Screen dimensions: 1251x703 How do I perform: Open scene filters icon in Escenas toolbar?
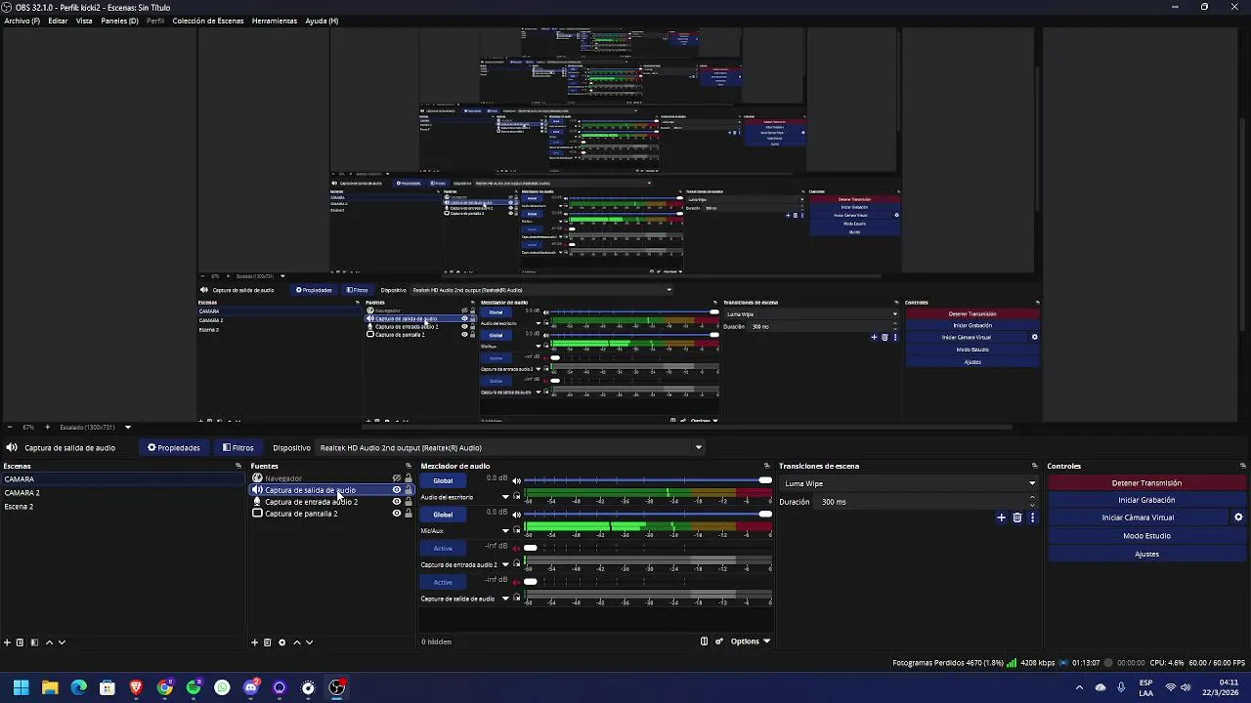pyautogui.click(x=34, y=642)
